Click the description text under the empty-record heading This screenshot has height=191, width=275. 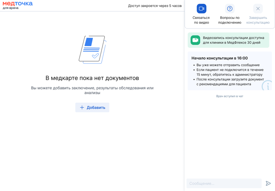click(x=92, y=90)
